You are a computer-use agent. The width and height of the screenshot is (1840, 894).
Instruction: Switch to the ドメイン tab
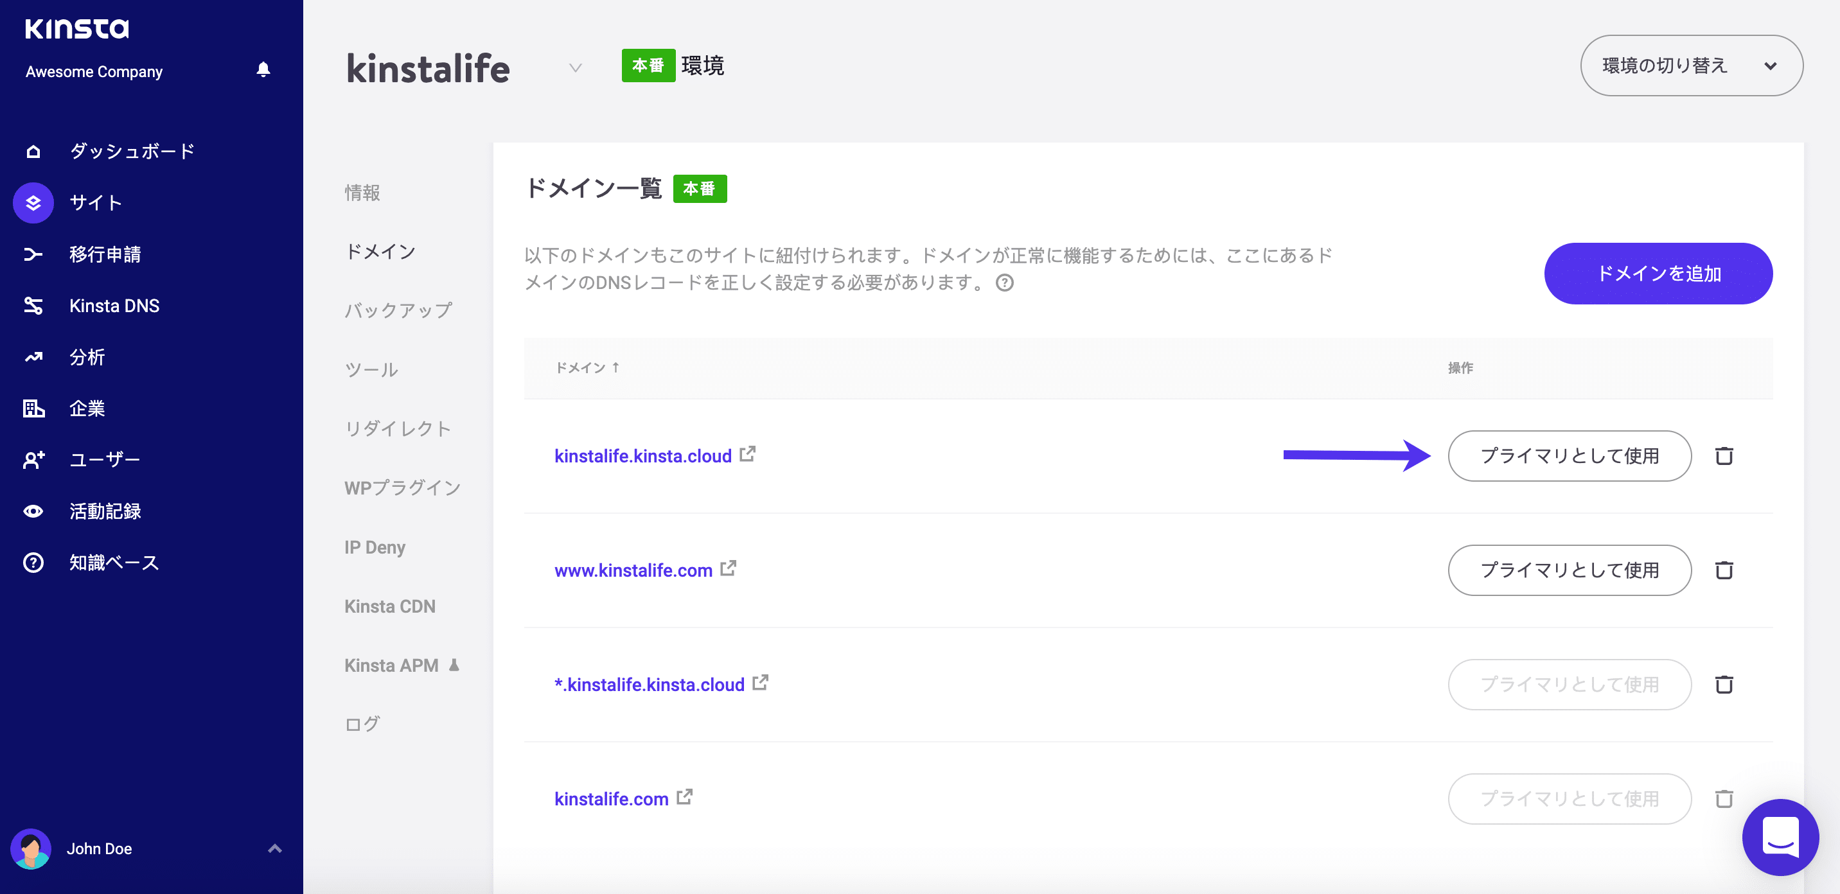tap(381, 251)
